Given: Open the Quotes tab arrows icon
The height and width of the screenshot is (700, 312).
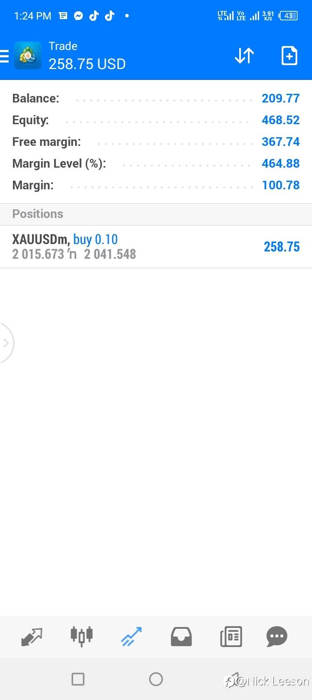Looking at the screenshot, I should pos(32,637).
